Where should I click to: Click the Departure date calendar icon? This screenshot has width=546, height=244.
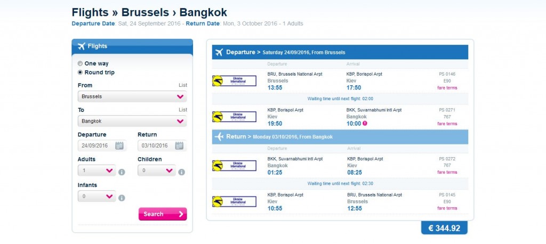coord(119,145)
